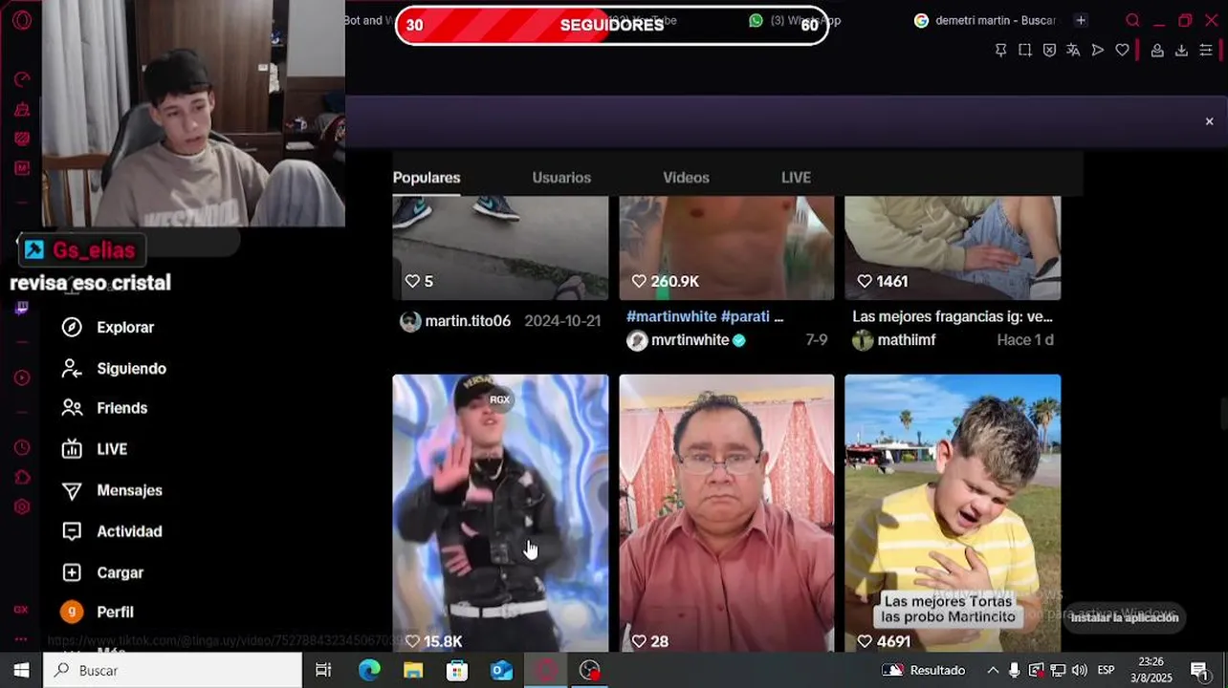Open History clock icon in sidebar
This screenshot has height=688, width=1228.
[22, 447]
